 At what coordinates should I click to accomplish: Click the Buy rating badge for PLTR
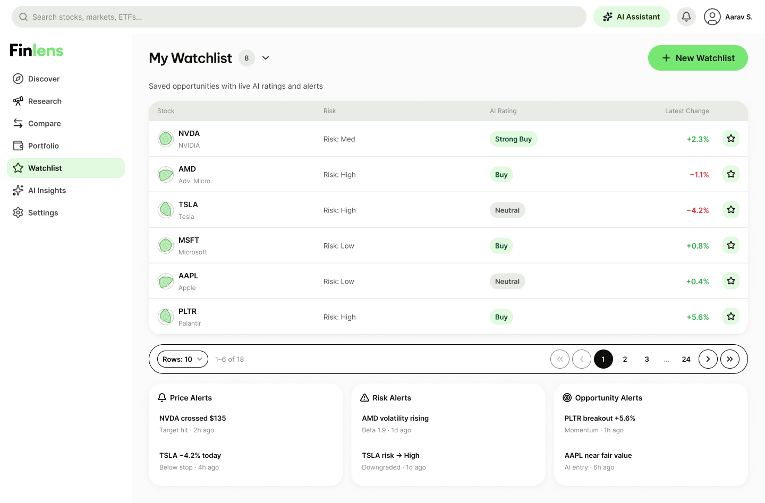click(501, 317)
